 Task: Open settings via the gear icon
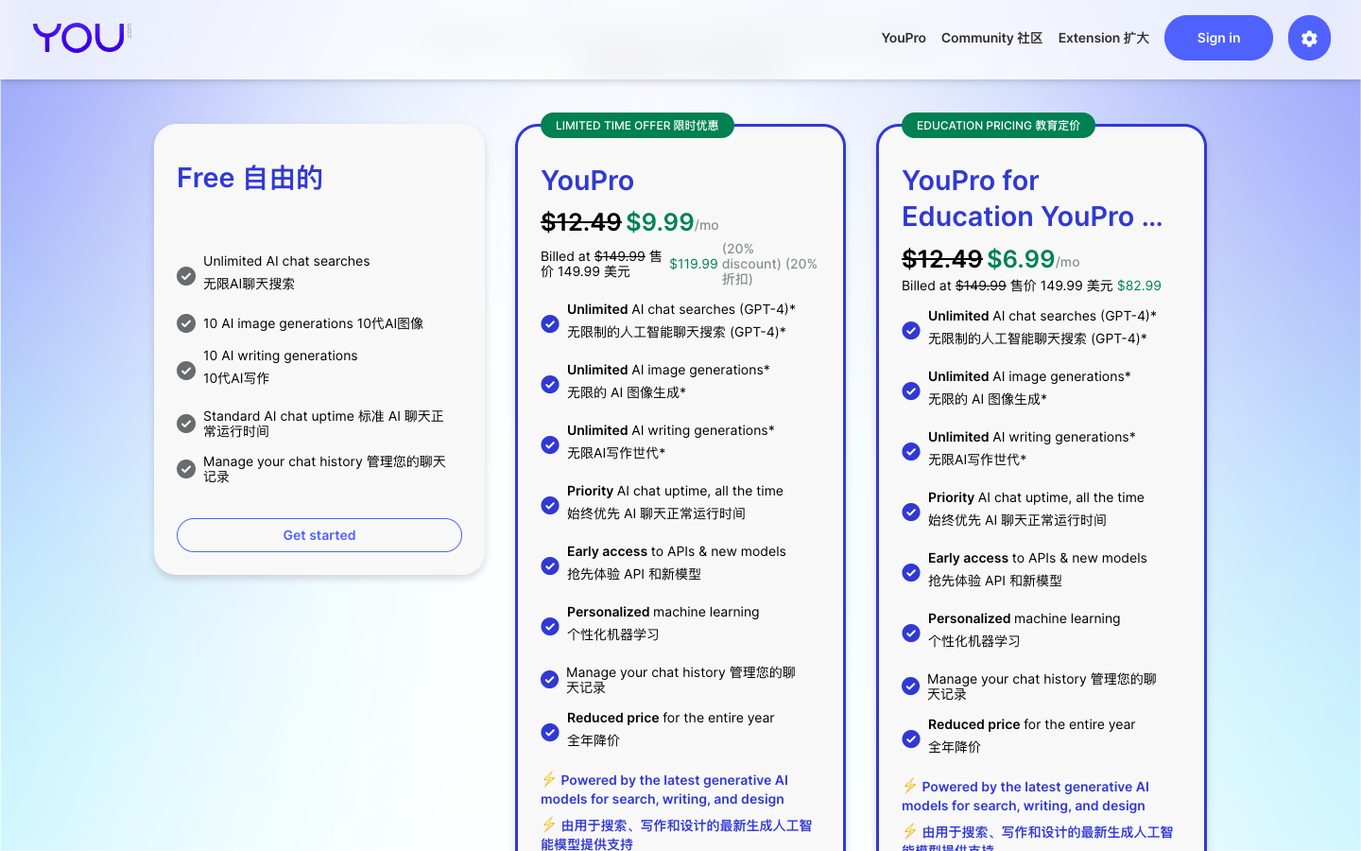[1309, 38]
